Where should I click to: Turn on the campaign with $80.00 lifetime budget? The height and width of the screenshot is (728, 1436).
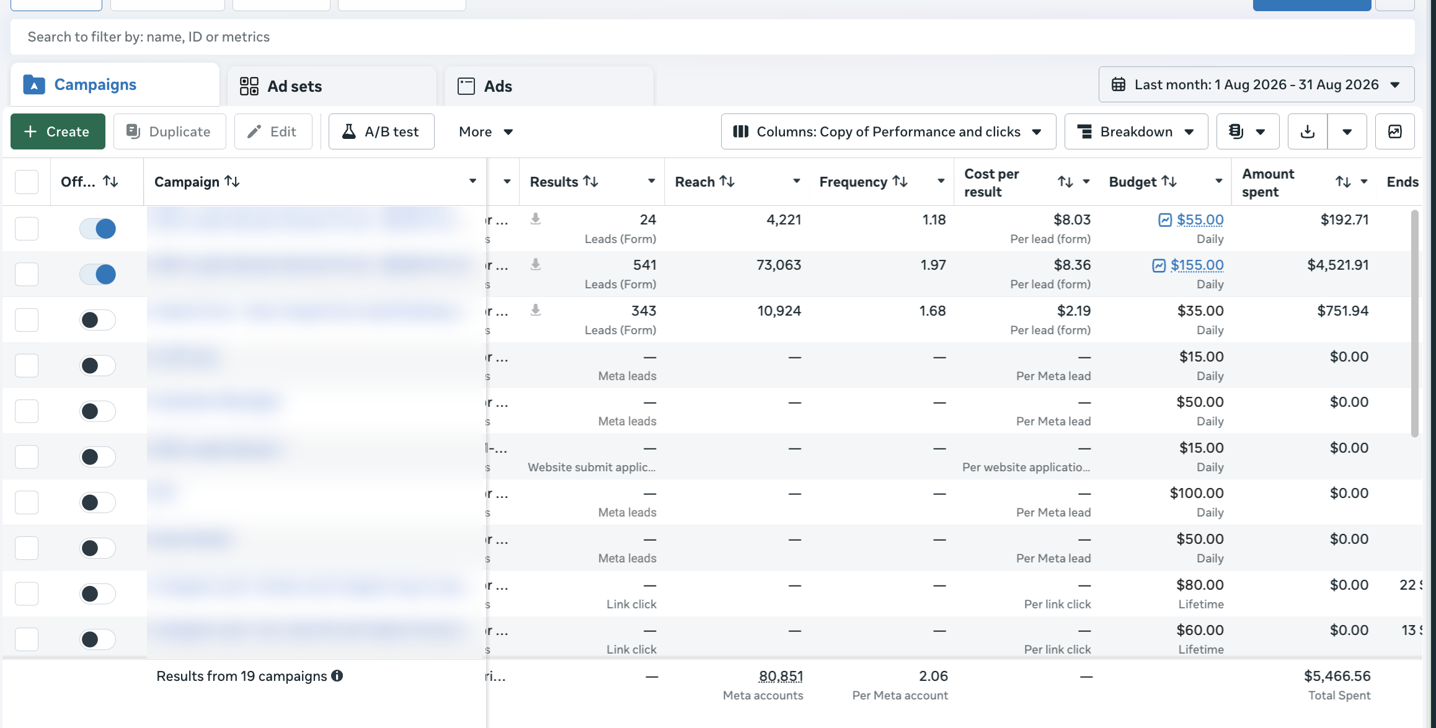[97, 593]
